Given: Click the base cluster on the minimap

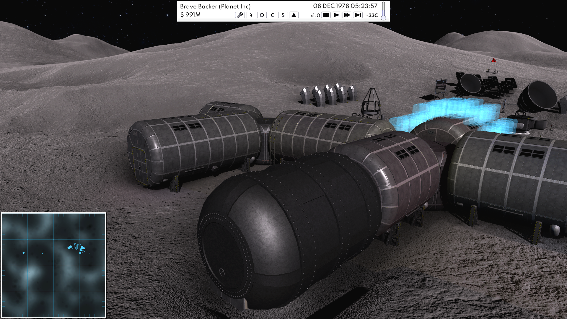Looking at the screenshot, I should coord(77,248).
